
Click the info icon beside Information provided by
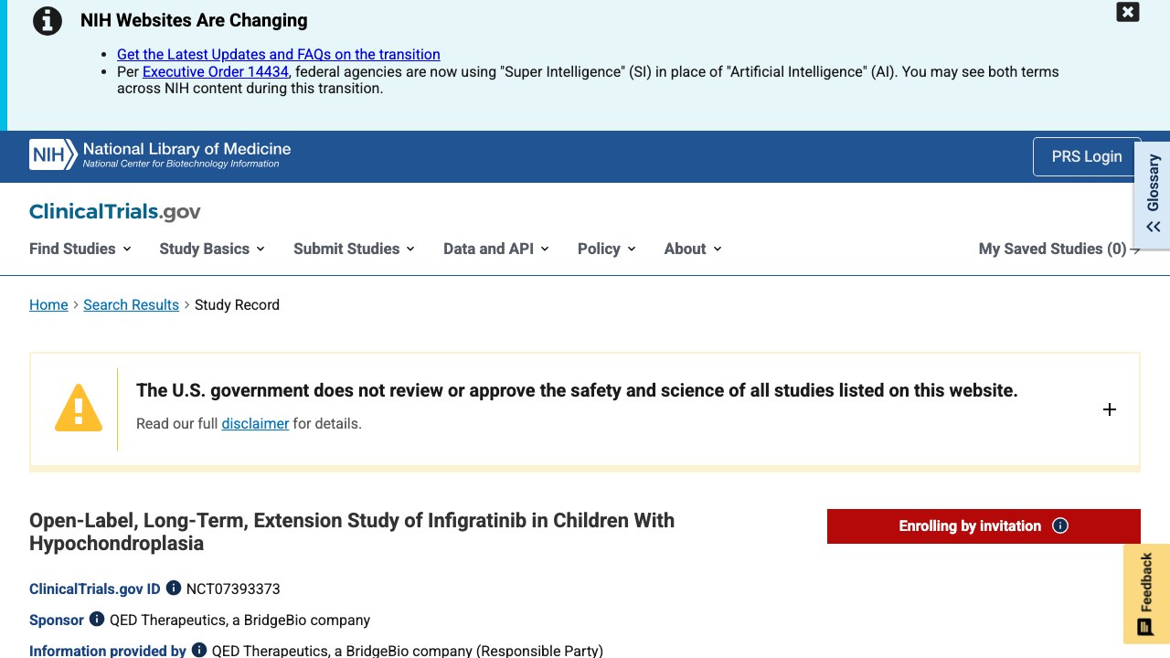pyautogui.click(x=199, y=650)
